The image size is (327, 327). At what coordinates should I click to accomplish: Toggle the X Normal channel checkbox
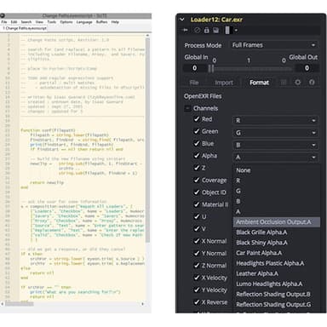point(196,241)
